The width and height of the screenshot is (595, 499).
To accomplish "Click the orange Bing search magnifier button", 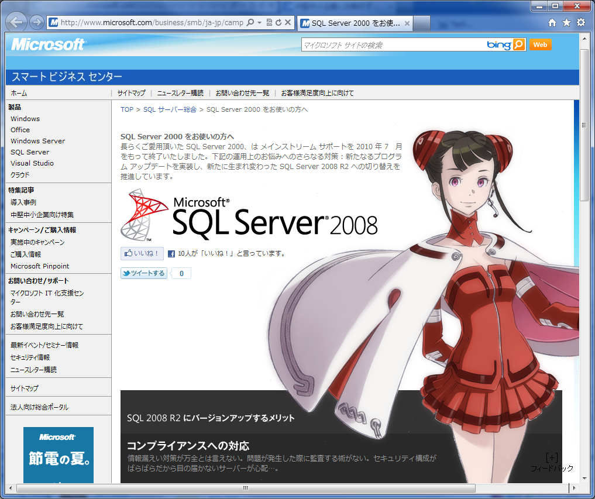I will coord(519,45).
